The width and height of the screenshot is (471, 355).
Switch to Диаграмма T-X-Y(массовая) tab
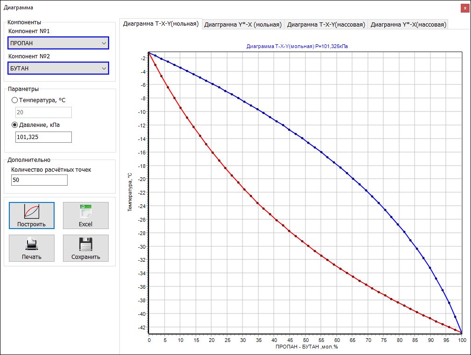tap(326, 25)
